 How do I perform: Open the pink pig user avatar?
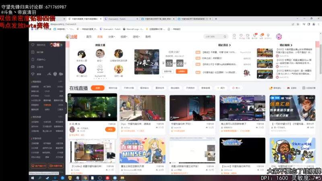coord(279,37)
